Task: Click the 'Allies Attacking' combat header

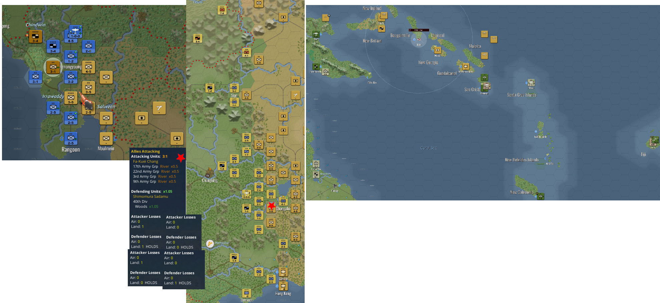Action: pos(145,151)
